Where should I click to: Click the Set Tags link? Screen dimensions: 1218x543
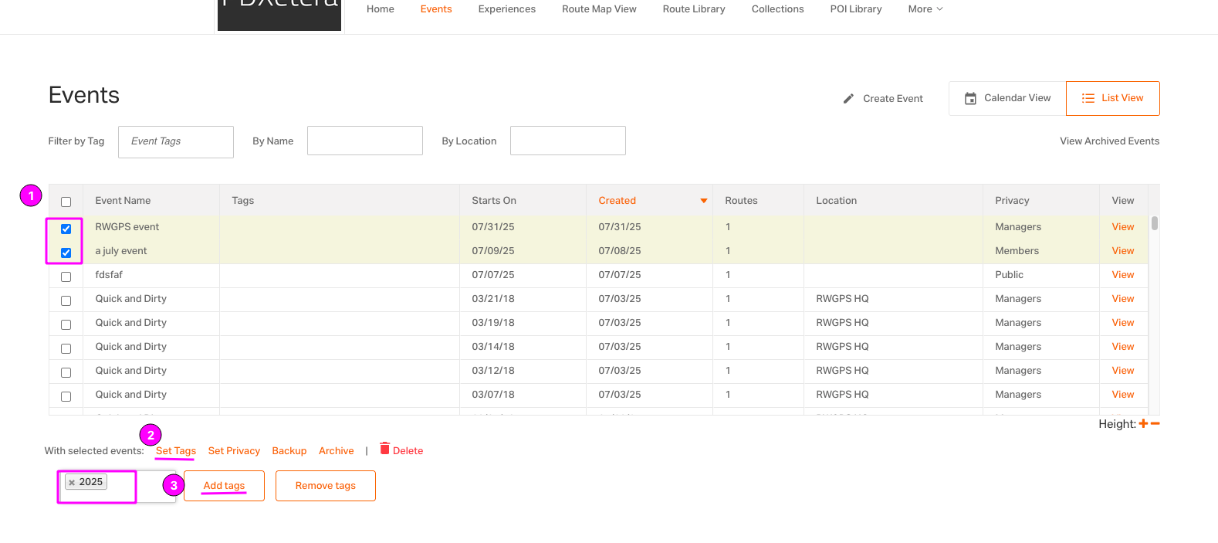[x=176, y=451]
